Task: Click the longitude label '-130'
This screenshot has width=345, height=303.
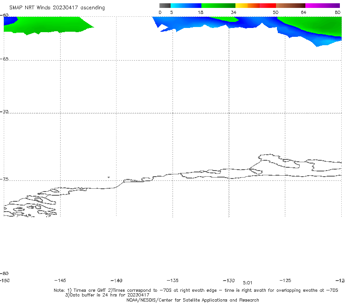Action: pos(229,280)
